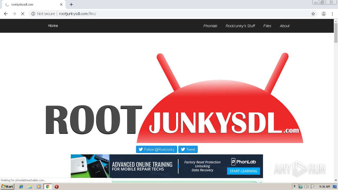
Task: Click the Tweet button
Action: tap(188, 149)
